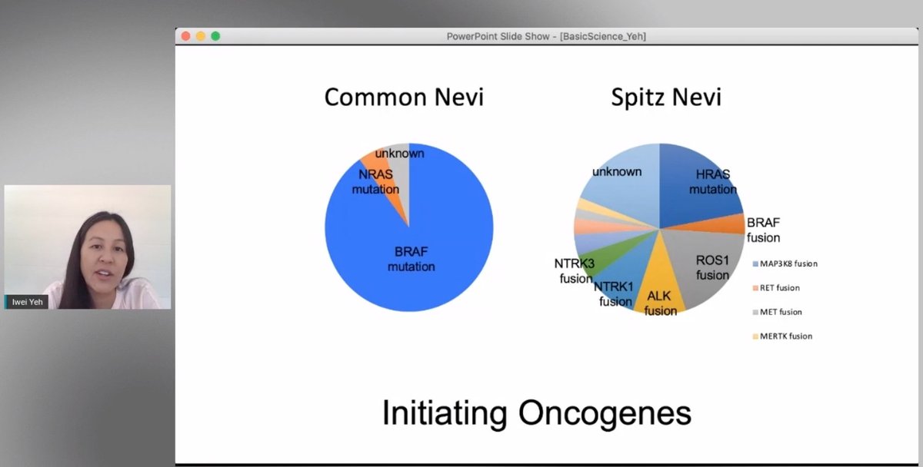The height and width of the screenshot is (467, 923).
Task: Click the red close traffic light icon
Action: point(185,35)
